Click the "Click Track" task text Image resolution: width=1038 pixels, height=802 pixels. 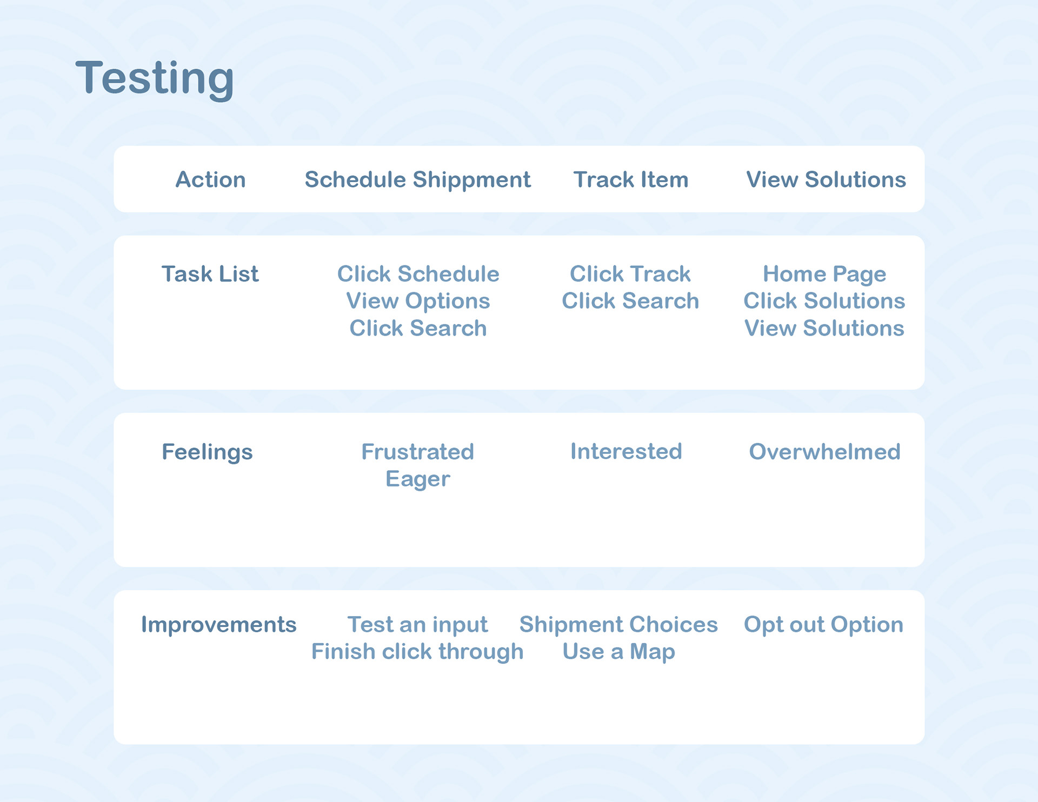point(630,274)
